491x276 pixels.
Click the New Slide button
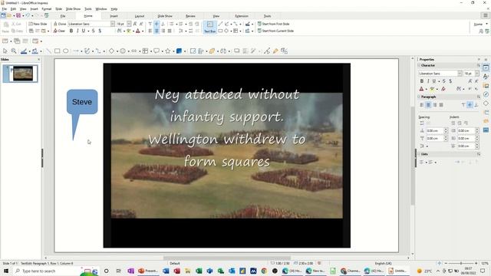pos(38,24)
